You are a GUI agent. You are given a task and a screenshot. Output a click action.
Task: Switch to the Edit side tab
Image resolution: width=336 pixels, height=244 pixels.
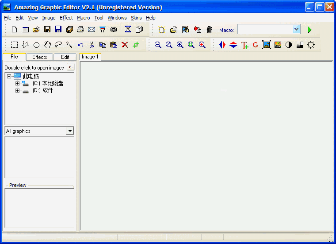click(65, 57)
